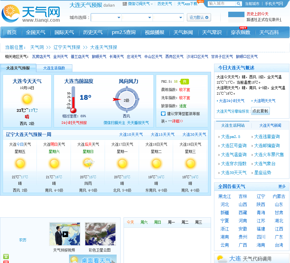
Task: Open 国际天气 navigation item
Action: click(x=64, y=32)
